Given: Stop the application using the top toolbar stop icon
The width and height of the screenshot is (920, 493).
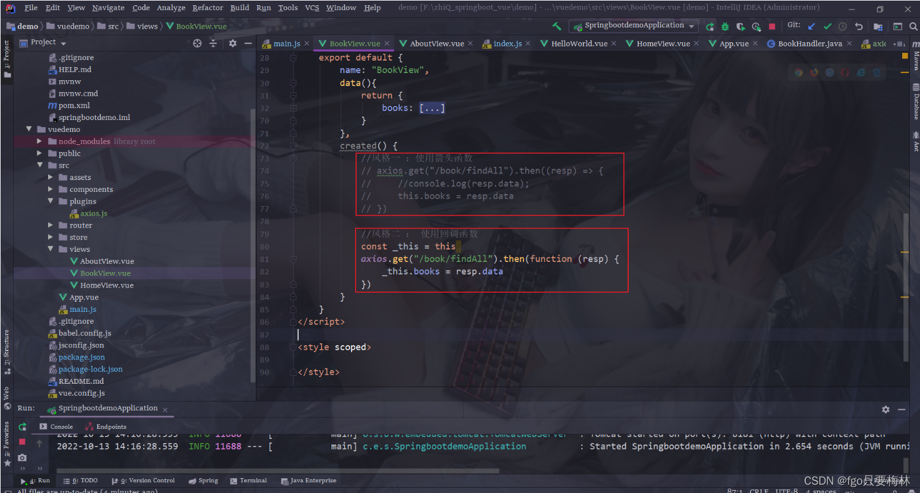Looking at the screenshot, I should pos(772,26).
